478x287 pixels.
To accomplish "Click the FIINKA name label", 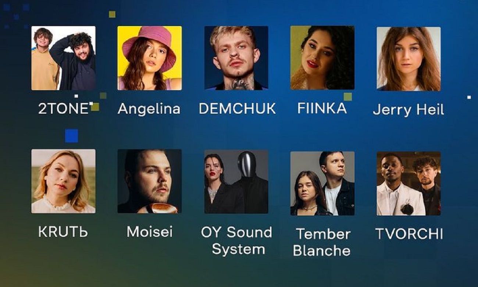I will tap(322, 108).
